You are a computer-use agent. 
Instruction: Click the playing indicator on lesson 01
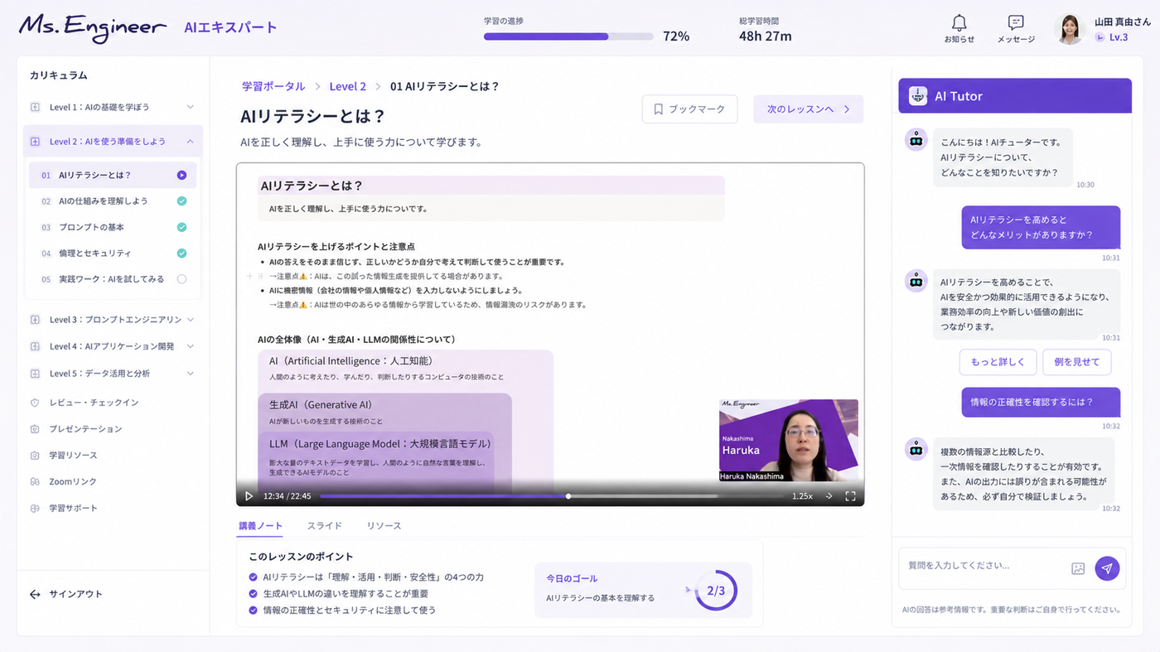[x=181, y=176]
